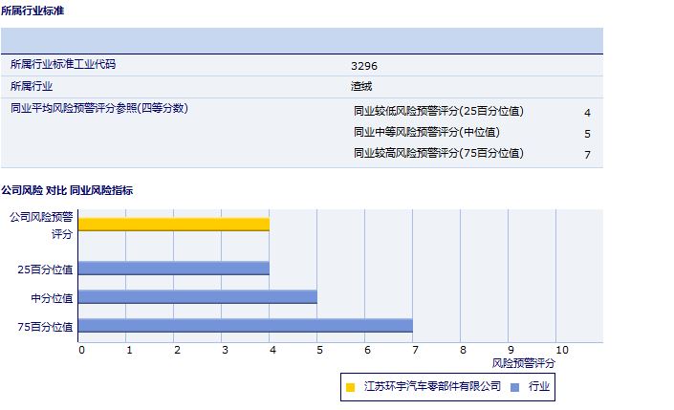Image resolution: width=674 pixels, height=410 pixels.
Task: Click x-axis tick label 8
Action: pyautogui.click(x=463, y=350)
